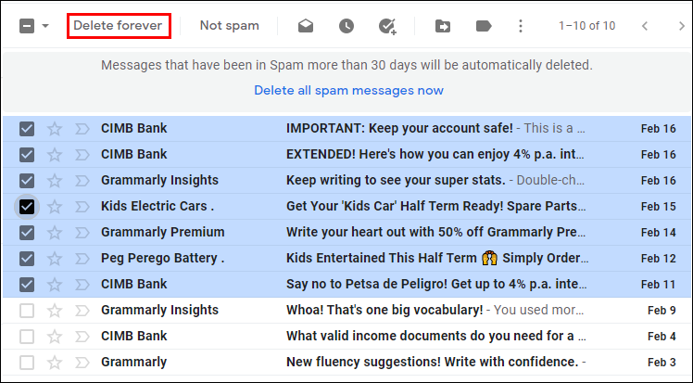Mark the Grammarly Premium email as important
Image resolution: width=693 pixels, height=383 pixels.
pyautogui.click(x=81, y=232)
